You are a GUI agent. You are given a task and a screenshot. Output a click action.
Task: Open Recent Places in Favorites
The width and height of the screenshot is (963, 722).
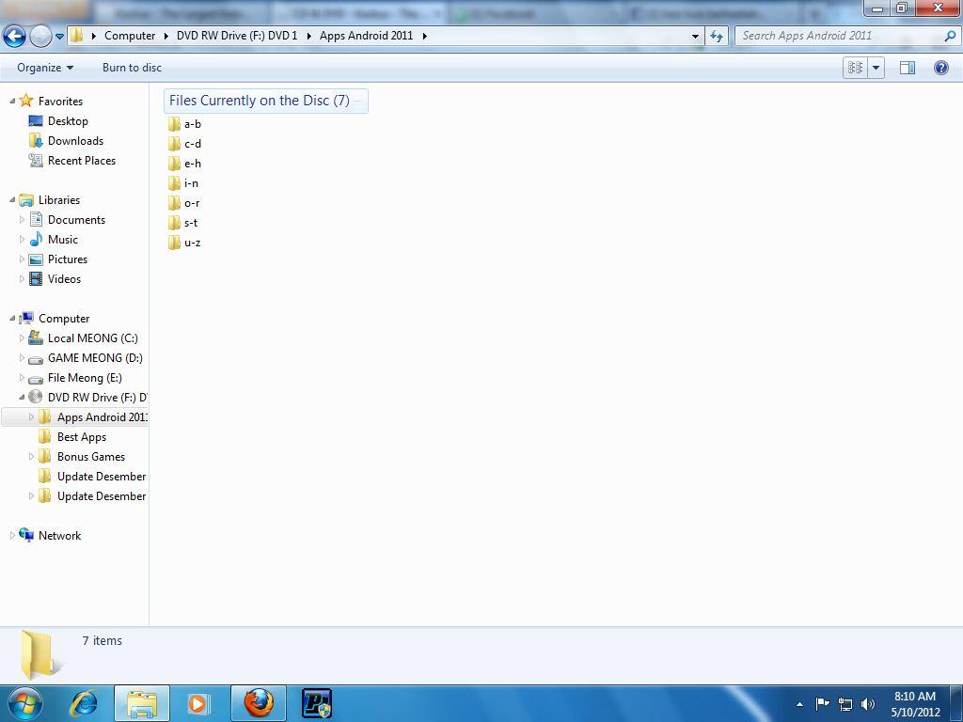coord(71,160)
